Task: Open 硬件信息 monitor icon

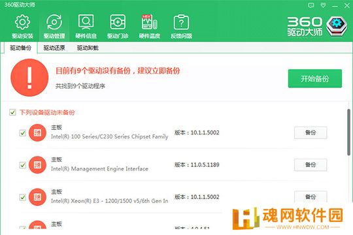Action: [x=86, y=22]
